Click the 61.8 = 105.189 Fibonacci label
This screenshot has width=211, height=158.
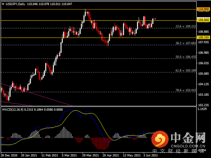[186, 71]
